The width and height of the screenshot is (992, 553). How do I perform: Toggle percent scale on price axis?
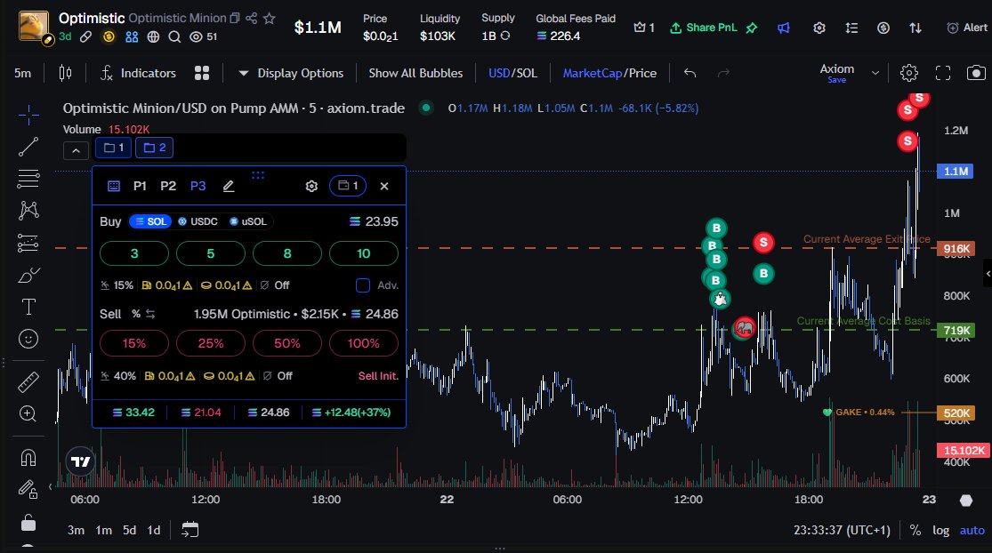[x=915, y=530]
